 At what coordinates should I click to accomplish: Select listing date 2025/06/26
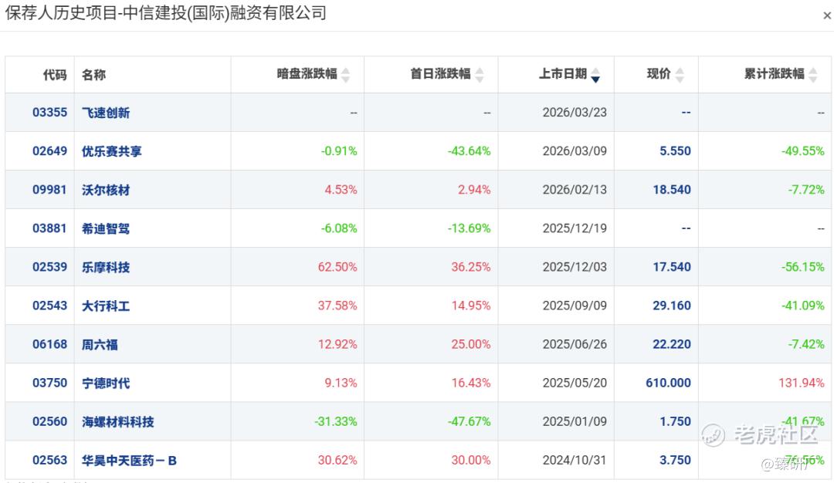point(575,344)
